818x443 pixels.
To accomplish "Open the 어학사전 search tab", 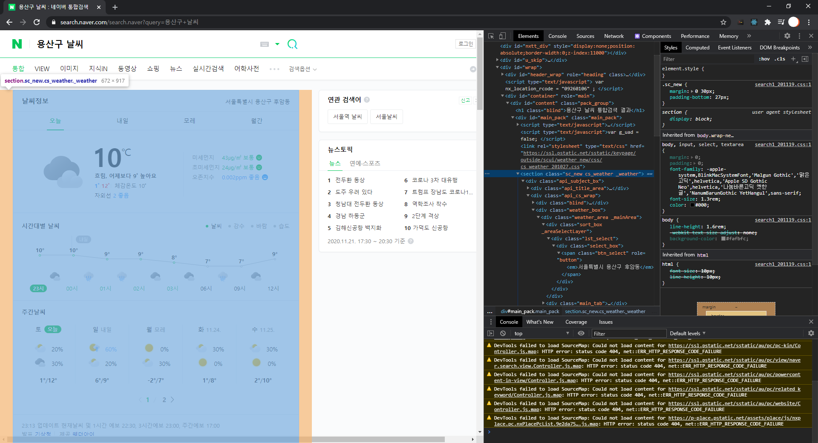I will point(247,69).
